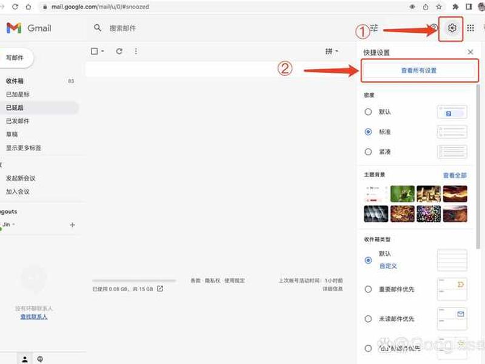Toggle browser side panel icon
Viewport: 485px width, 364px height.
coord(469,7)
